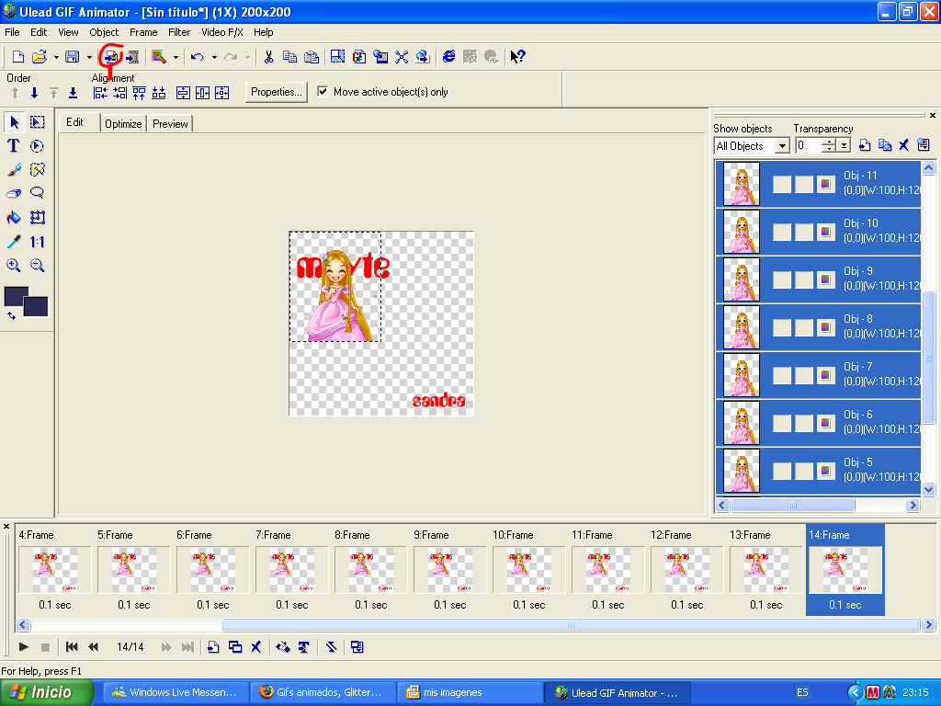Switch to the Optimize tab
The image size is (941, 706).
point(123,124)
